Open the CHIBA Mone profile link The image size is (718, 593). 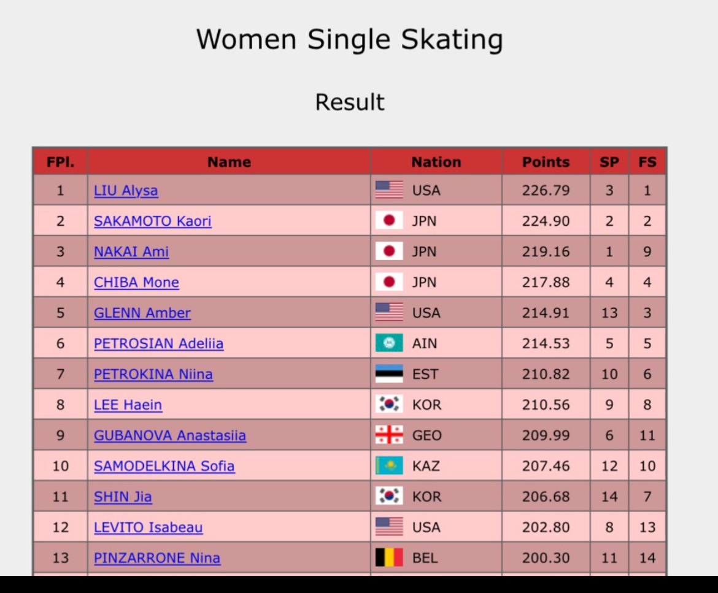tap(136, 283)
